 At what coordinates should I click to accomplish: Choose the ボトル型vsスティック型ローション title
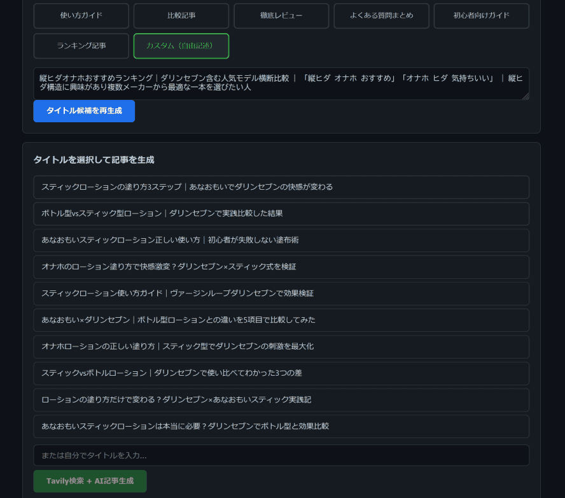point(281,214)
